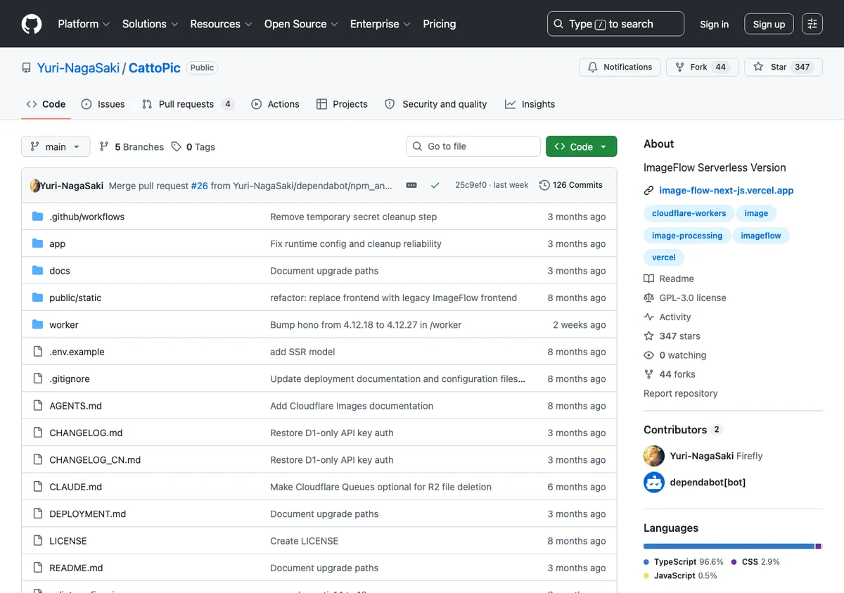Open the Pricing page link

pos(440,24)
